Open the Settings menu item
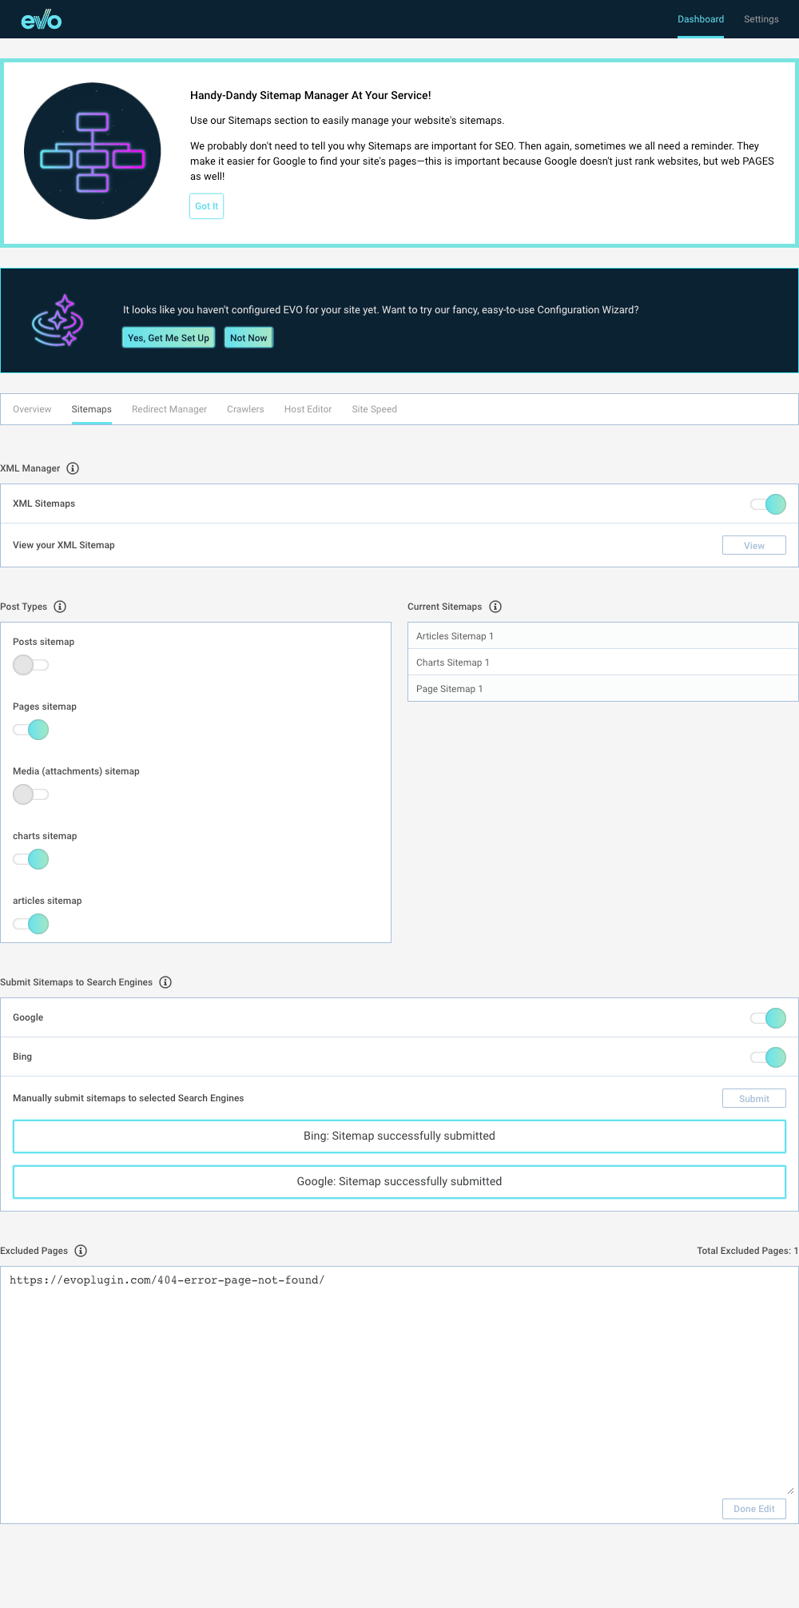This screenshot has height=1608, width=799. 761,19
